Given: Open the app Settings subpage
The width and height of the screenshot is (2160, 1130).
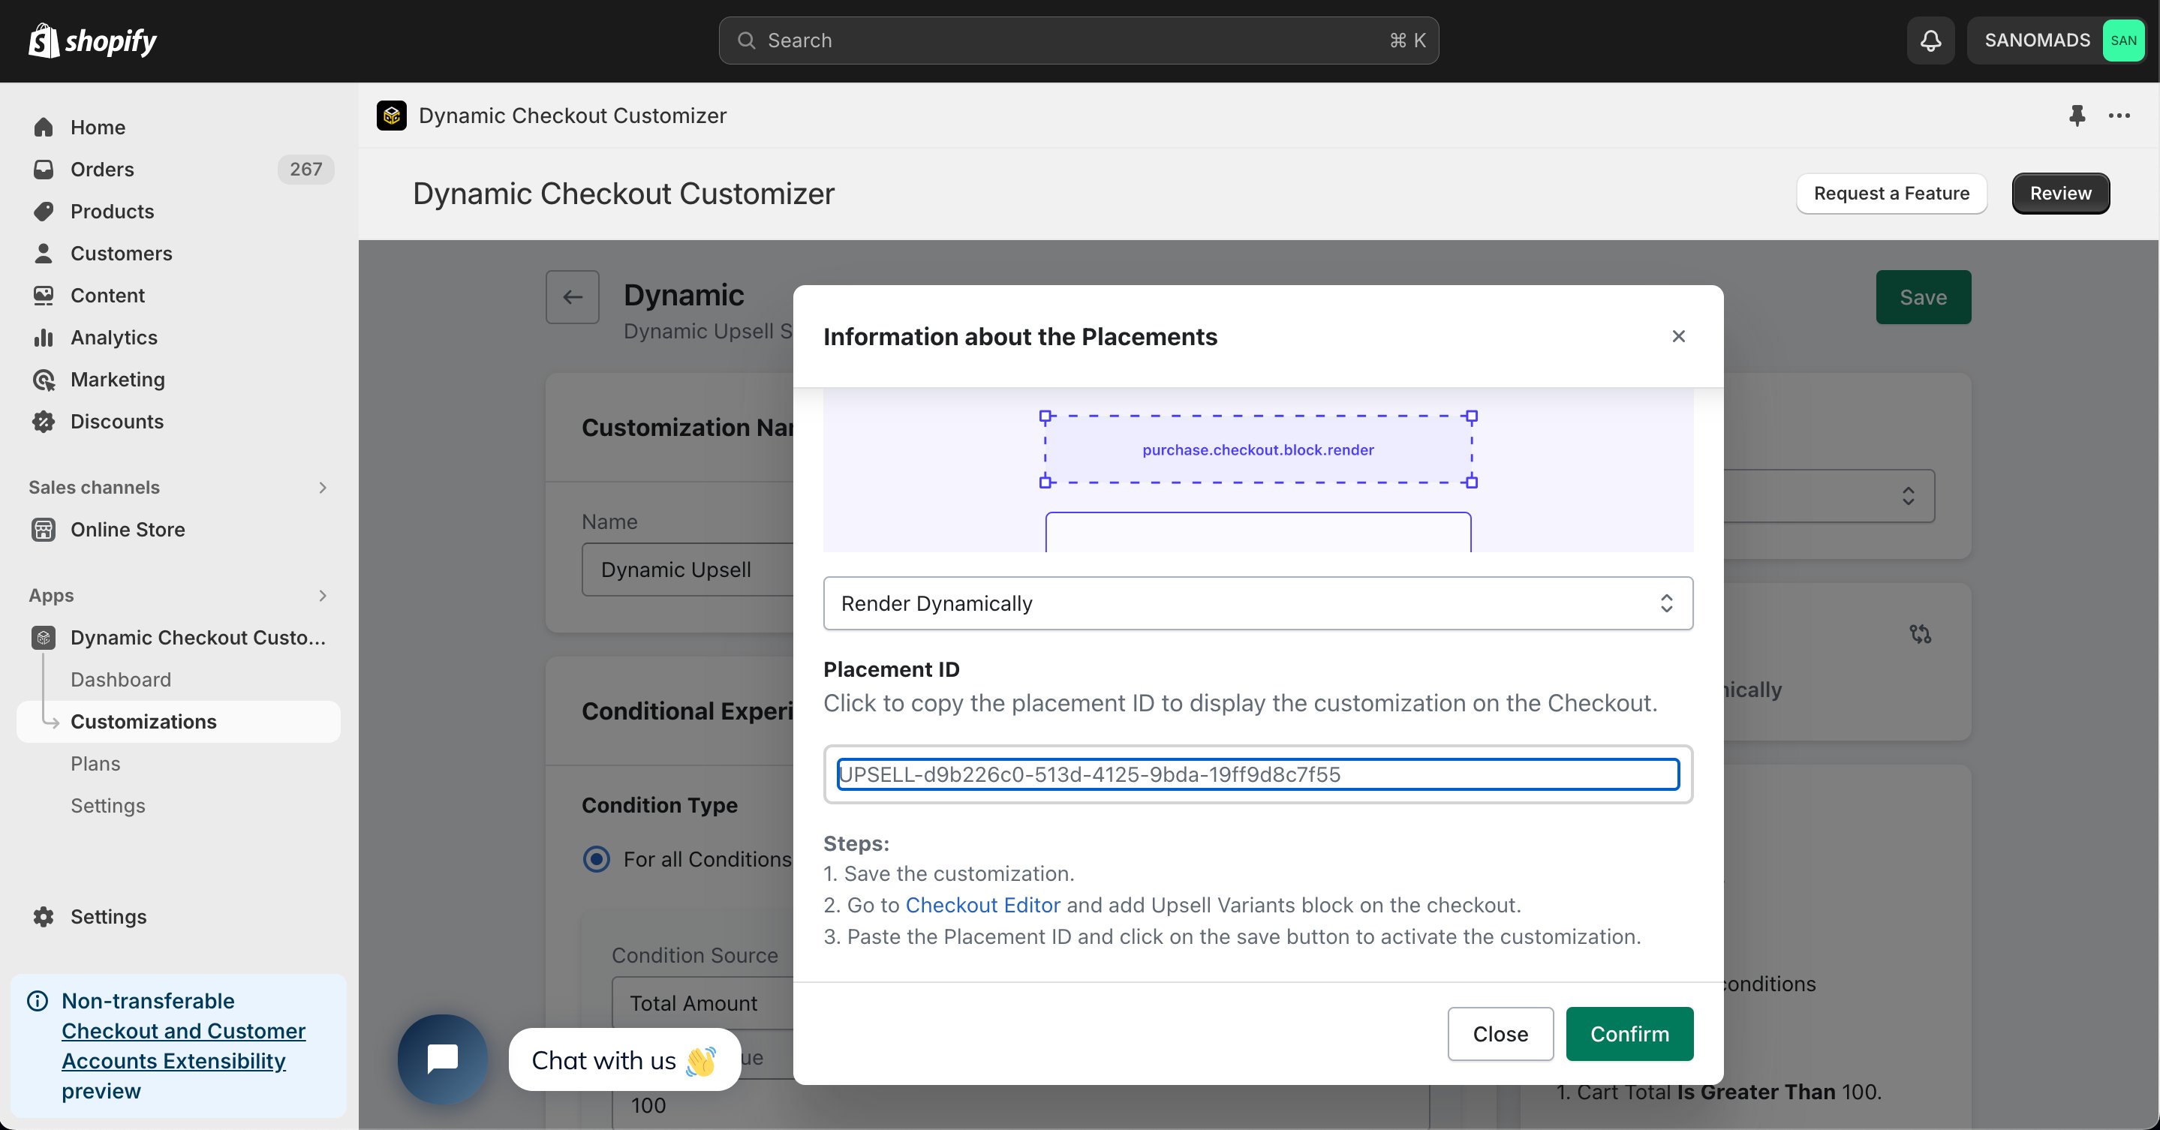Looking at the screenshot, I should click(x=107, y=806).
